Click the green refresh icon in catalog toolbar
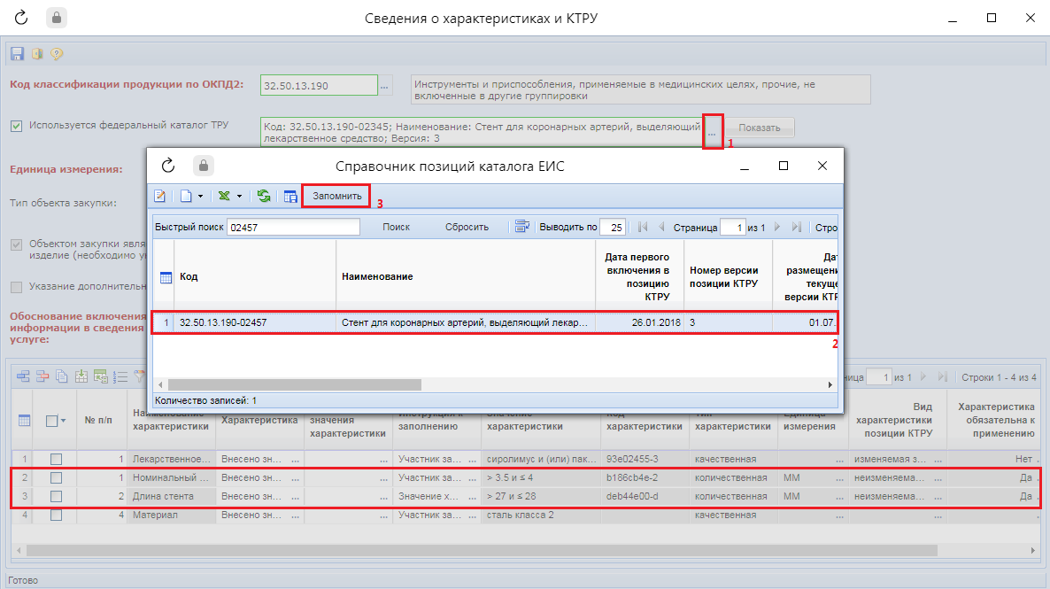This screenshot has width=1050, height=589. pos(264,196)
